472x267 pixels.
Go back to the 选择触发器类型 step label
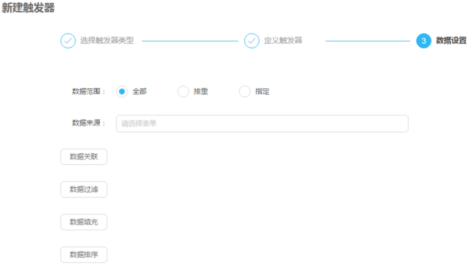click(x=107, y=41)
